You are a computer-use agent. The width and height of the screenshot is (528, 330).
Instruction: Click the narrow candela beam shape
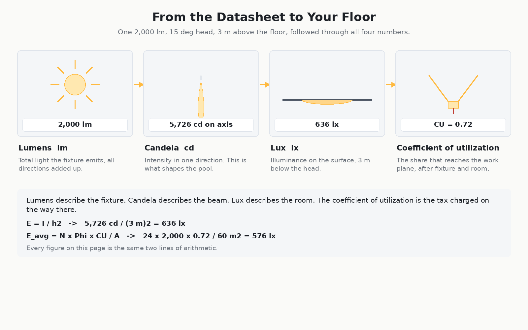tap(201, 97)
